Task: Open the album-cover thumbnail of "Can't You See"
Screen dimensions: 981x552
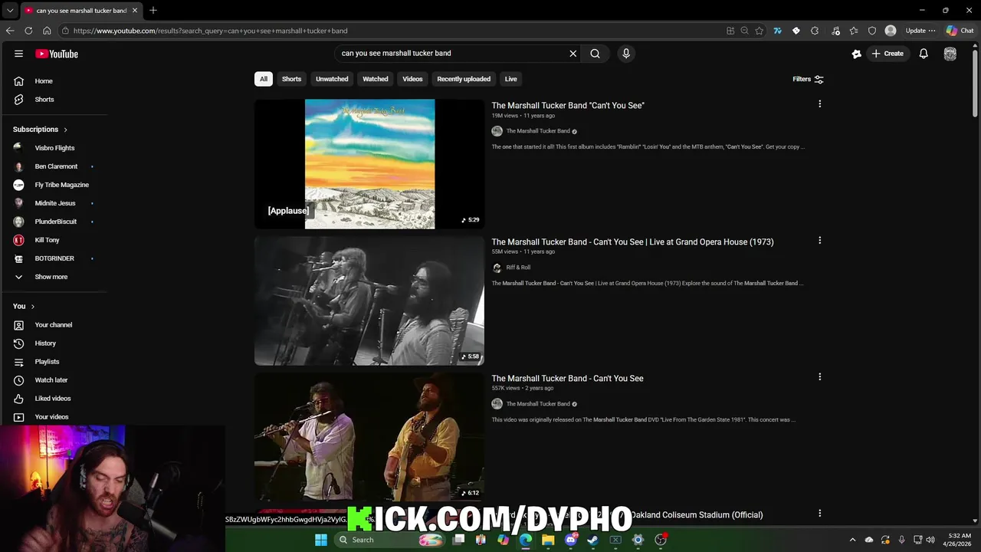Action: 369,164
